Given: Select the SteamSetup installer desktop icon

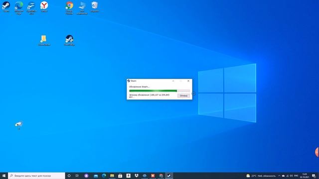Looking at the screenshot, I should [x=69, y=40].
